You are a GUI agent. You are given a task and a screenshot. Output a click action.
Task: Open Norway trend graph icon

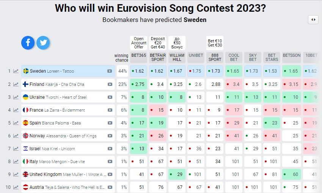tap(16, 135)
